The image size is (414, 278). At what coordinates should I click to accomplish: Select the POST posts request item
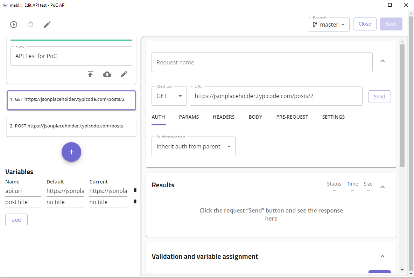71,126
